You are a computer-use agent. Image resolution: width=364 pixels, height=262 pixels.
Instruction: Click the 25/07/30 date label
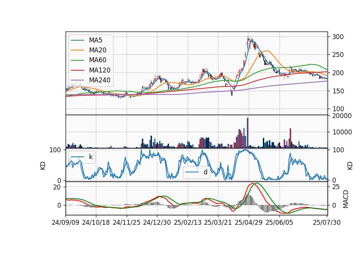pos(327,223)
